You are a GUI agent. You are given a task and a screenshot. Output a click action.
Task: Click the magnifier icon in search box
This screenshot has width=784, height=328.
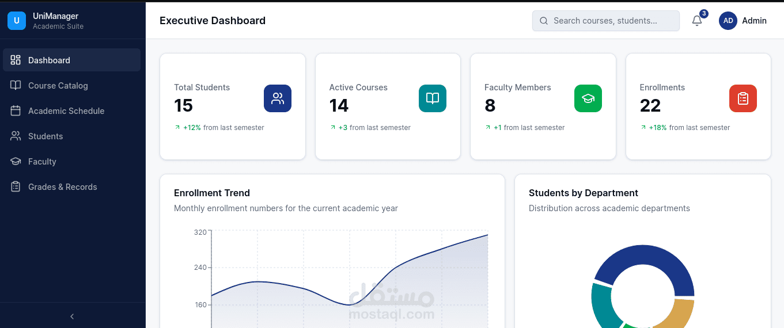(543, 21)
